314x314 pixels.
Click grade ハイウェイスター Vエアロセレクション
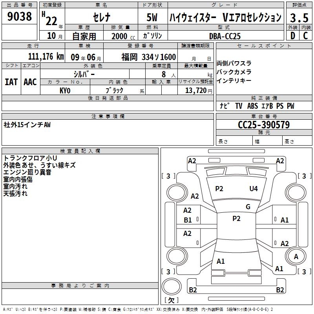225,17
